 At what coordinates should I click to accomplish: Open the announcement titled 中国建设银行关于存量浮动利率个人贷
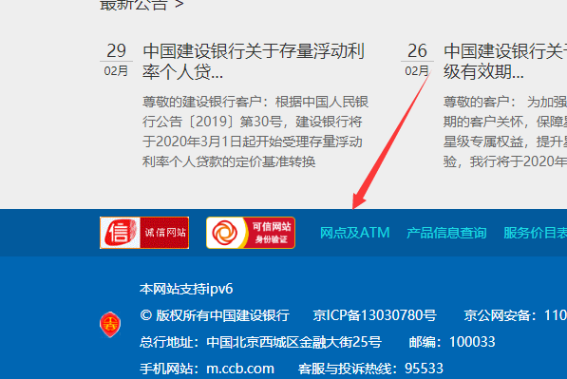click(x=254, y=61)
